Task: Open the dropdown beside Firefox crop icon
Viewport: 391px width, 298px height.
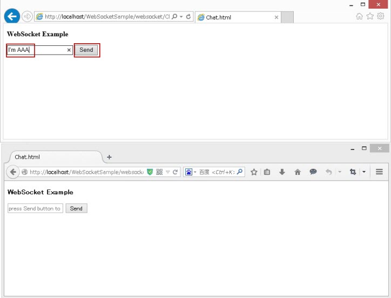Action: pyautogui.click(x=364, y=172)
